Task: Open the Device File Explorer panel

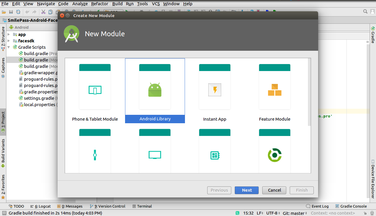Action: [373, 179]
